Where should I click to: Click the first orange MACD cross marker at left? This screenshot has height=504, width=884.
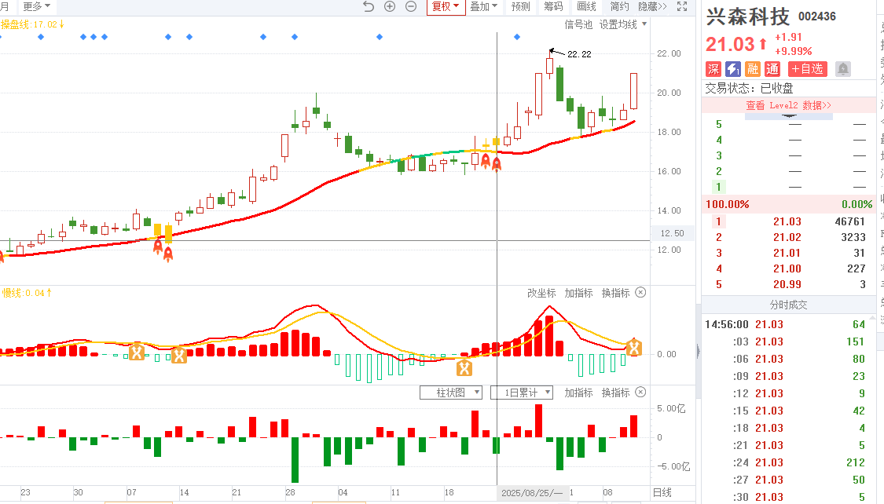point(137,352)
